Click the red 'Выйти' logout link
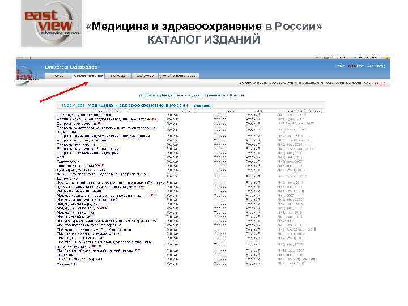Screen dimensions: 408x306 click(379, 83)
